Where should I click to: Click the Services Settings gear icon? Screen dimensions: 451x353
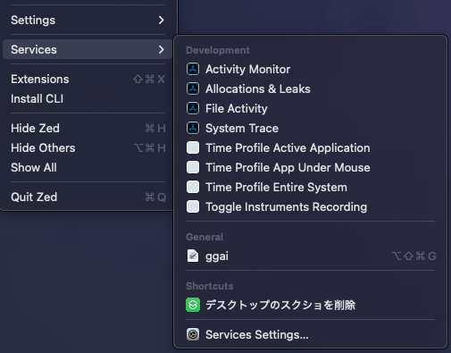click(193, 334)
